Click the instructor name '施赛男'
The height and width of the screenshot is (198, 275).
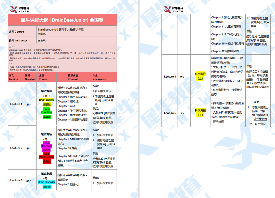coord(42,41)
